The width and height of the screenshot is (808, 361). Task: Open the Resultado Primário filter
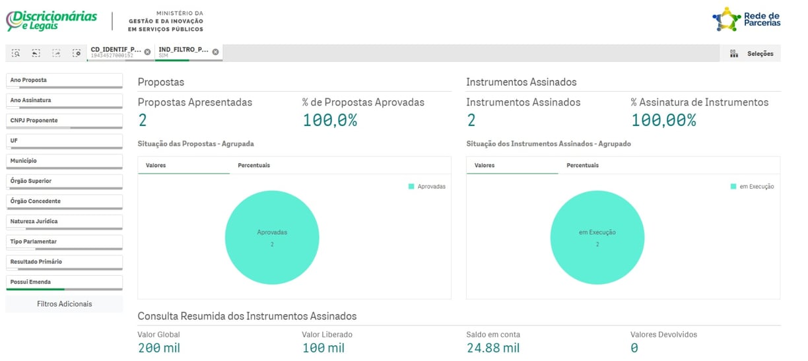[x=64, y=262]
